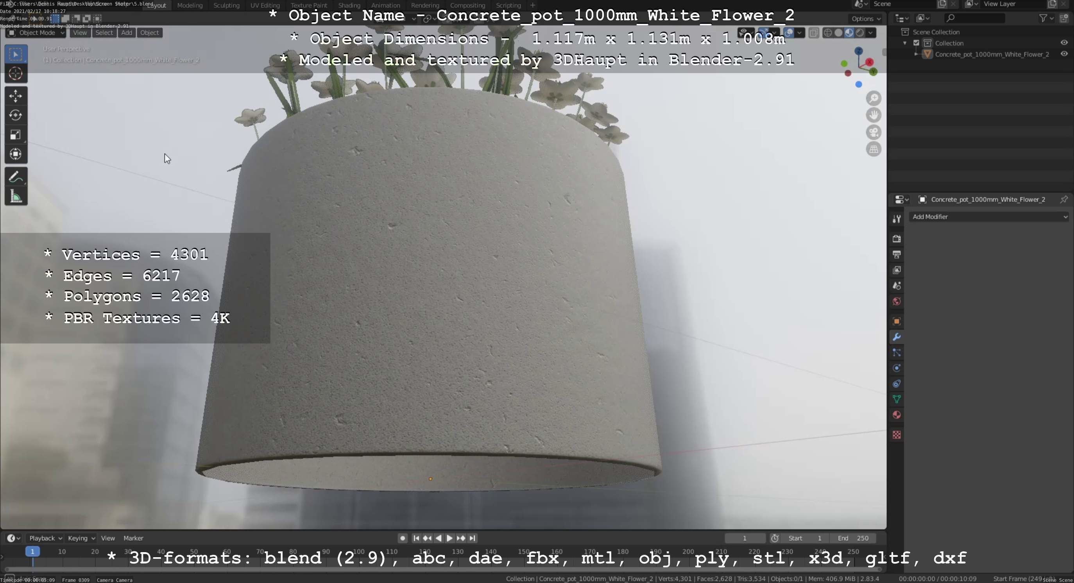Screen dimensions: 1074x583
Task: Switch to rendered viewport shading
Action: pos(860,32)
